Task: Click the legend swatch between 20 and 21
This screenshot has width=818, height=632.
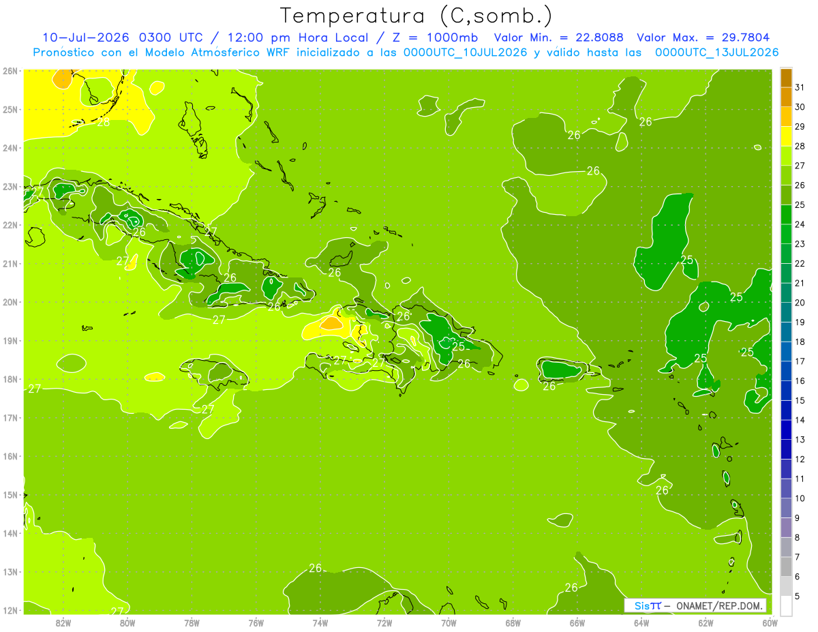Action: click(x=786, y=292)
